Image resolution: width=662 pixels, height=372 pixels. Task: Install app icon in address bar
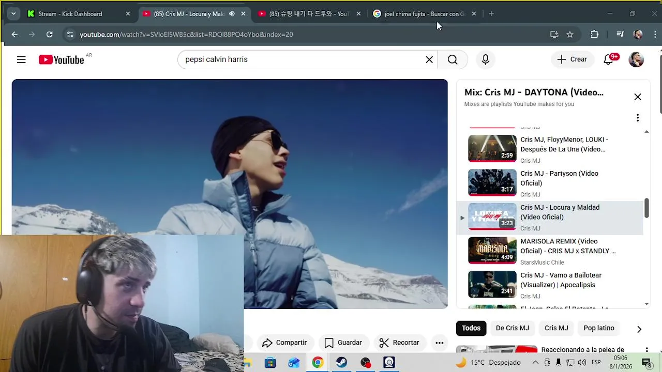pos(554,35)
